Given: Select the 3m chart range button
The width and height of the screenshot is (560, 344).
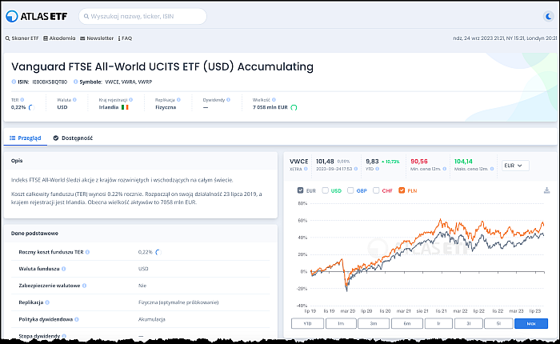Looking at the screenshot, I should [x=374, y=323].
